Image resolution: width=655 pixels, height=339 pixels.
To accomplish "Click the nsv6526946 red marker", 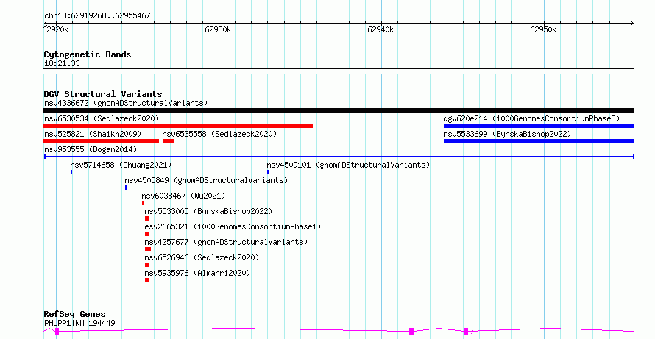I will pos(147,265).
